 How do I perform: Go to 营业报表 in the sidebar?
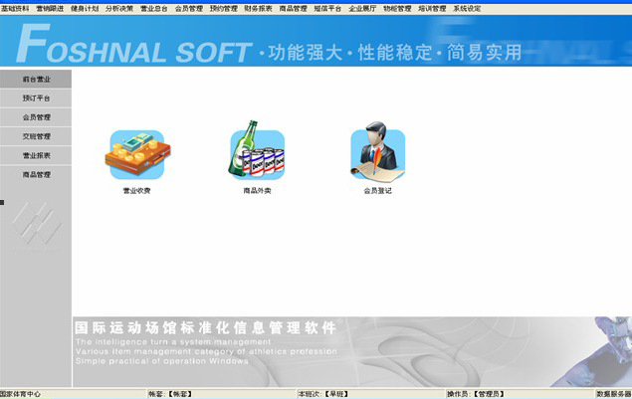(37, 155)
